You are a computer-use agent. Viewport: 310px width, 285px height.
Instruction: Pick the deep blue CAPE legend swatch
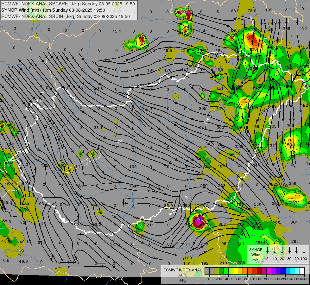(x=283, y=271)
